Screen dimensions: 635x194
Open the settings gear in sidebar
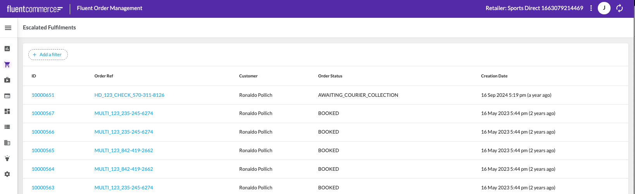coord(7,174)
